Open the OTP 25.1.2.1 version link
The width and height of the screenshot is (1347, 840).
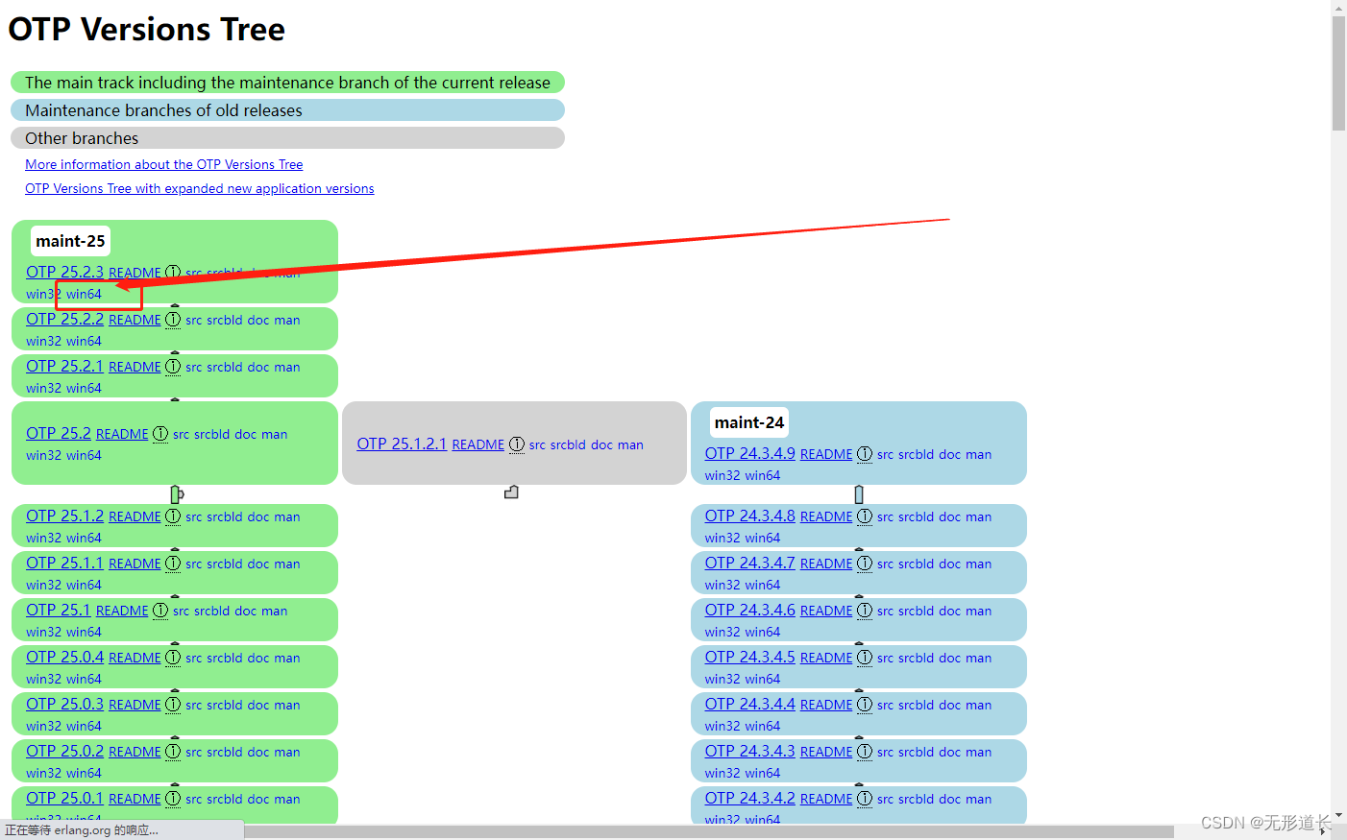[x=402, y=444]
